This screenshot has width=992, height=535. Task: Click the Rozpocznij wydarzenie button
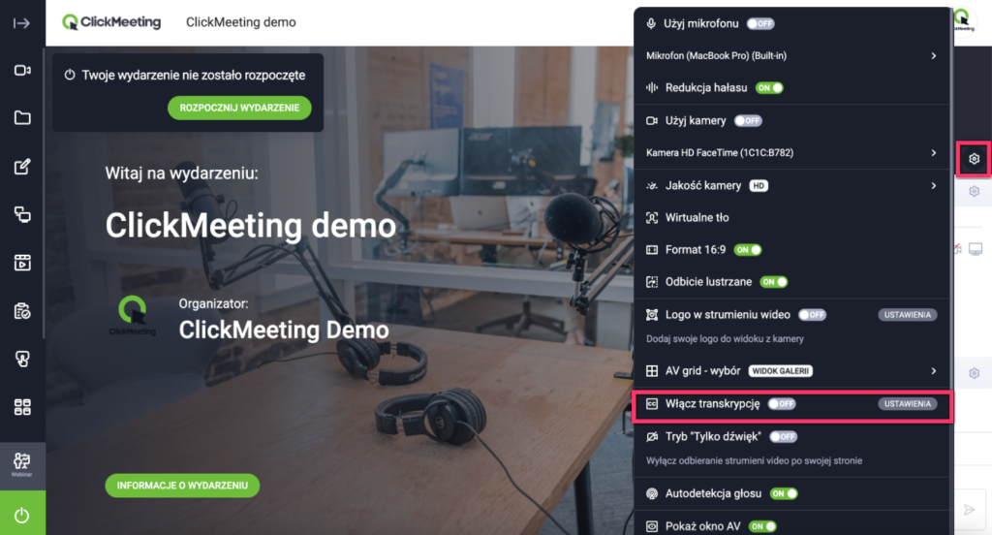[x=239, y=108]
